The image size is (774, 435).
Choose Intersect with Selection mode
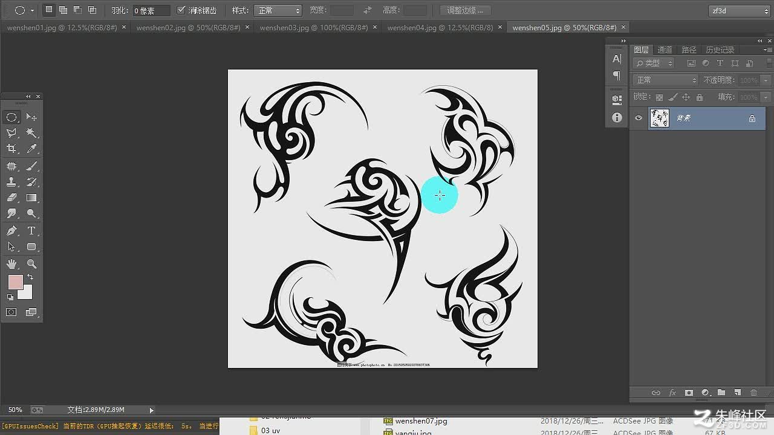coord(92,10)
